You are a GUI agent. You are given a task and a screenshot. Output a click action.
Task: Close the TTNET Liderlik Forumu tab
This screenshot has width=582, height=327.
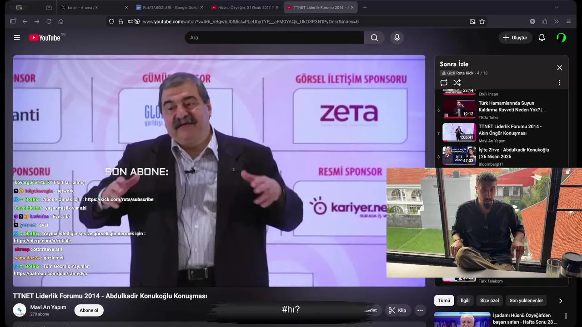pos(353,7)
